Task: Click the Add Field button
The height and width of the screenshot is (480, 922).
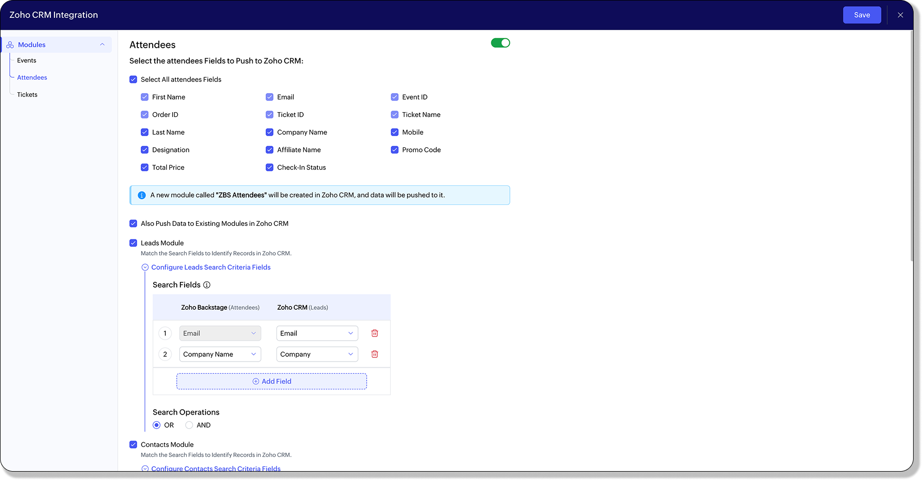Action: click(x=272, y=381)
